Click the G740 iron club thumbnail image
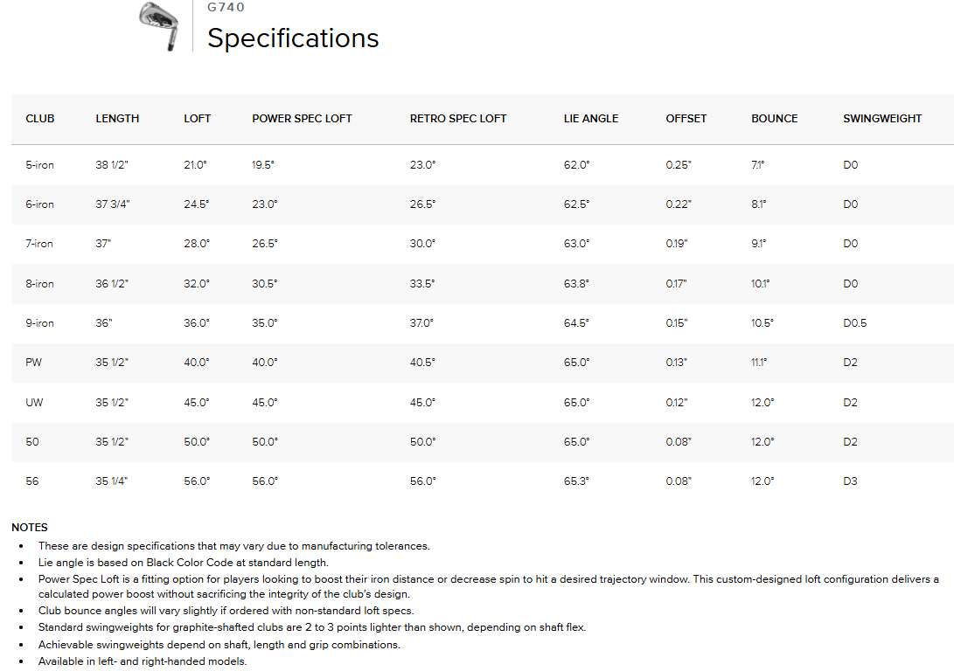This screenshot has height=671, width=954. (x=158, y=24)
